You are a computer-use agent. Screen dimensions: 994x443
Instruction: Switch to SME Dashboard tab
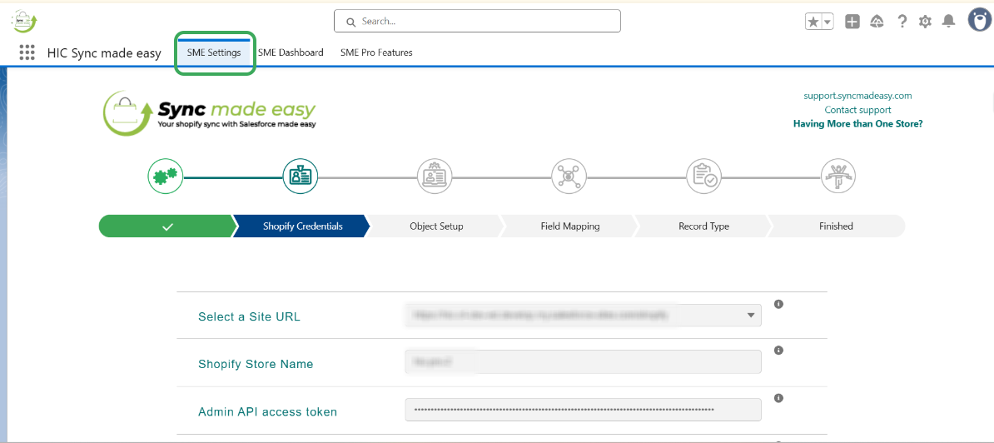(291, 52)
